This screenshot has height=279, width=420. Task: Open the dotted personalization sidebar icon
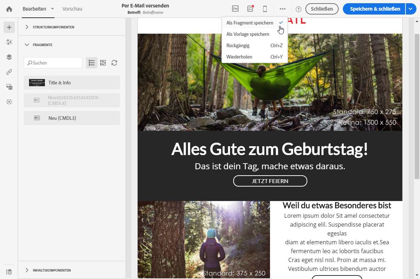9,102
